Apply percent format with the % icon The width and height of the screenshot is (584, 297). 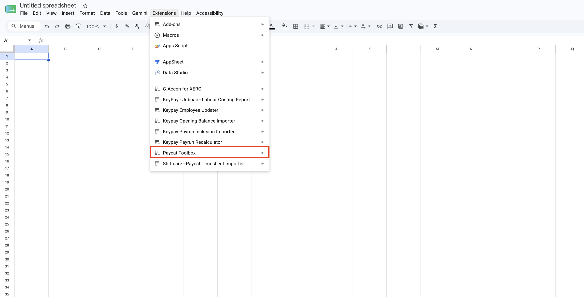point(127,26)
